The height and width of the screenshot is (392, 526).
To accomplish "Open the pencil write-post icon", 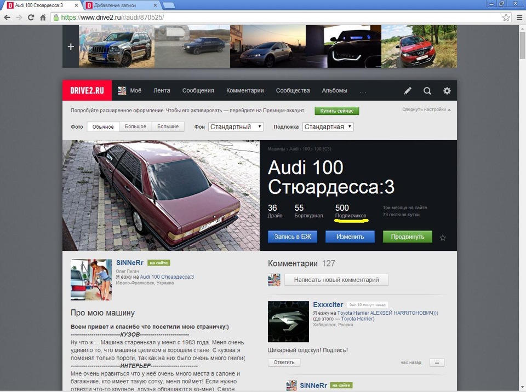I will click(408, 90).
